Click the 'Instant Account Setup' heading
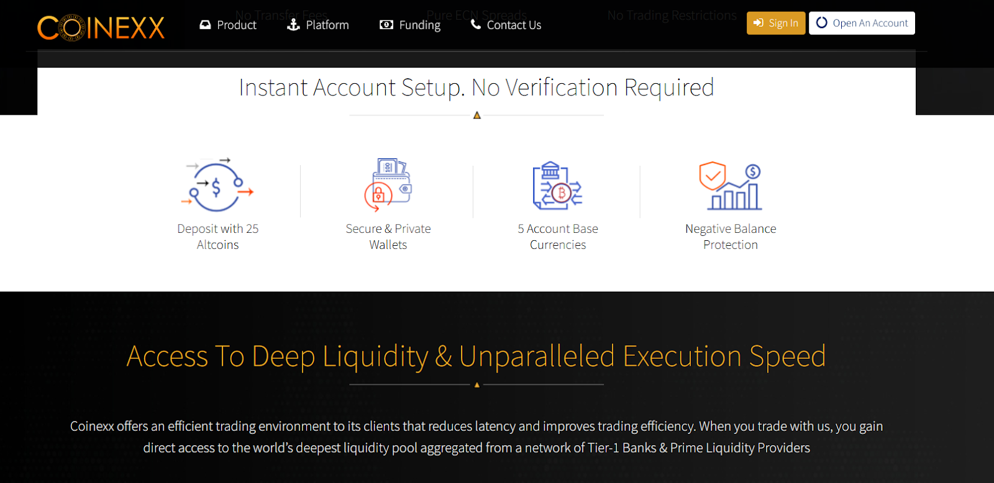Viewport: 994px width, 483px height. click(x=476, y=88)
